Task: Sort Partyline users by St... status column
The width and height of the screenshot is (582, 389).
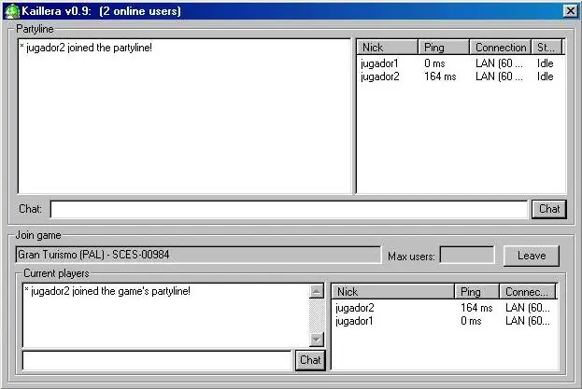Action: [x=547, y=48]
